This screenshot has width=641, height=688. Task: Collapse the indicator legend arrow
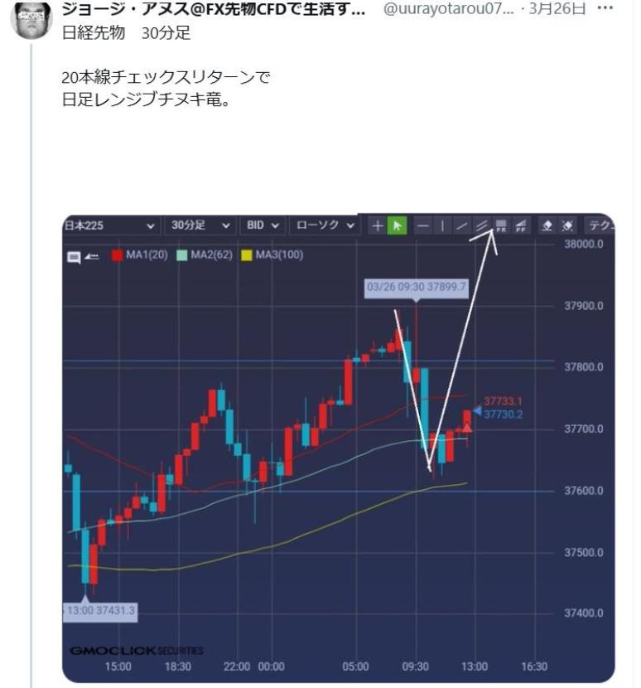tap(92, 256)
